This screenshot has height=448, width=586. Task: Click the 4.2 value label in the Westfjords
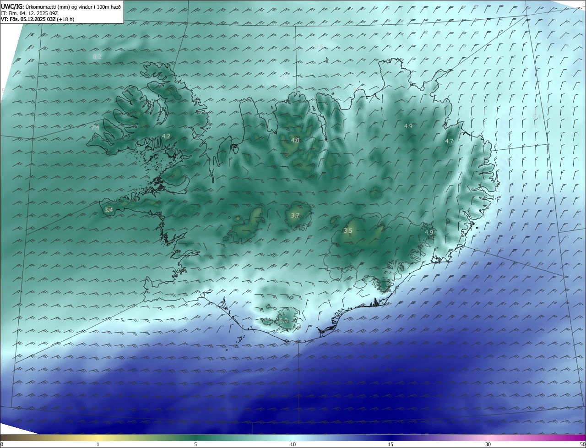pos(166,136)
